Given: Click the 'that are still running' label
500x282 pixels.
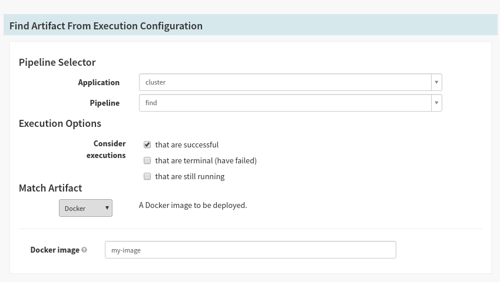Looking at the screenshot, I should (190, 177).
